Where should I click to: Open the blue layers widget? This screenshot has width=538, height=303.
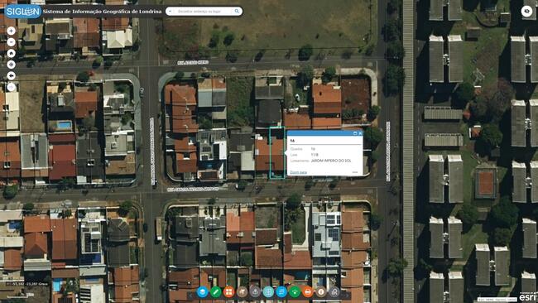coord(203,292)
